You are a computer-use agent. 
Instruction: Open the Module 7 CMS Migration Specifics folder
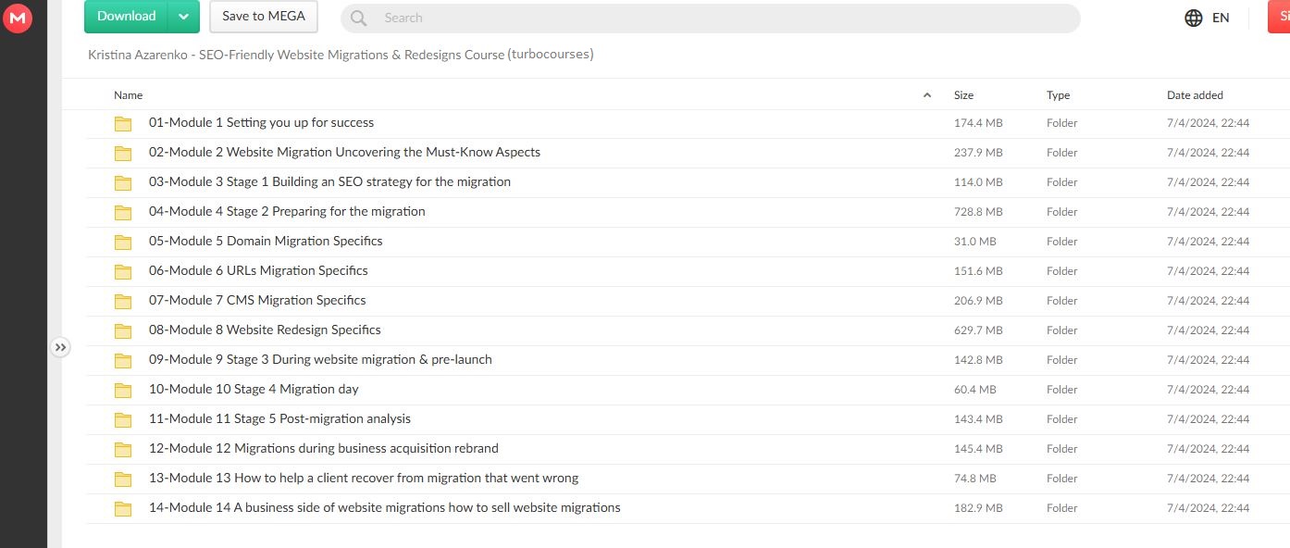(x=257, y=301)
